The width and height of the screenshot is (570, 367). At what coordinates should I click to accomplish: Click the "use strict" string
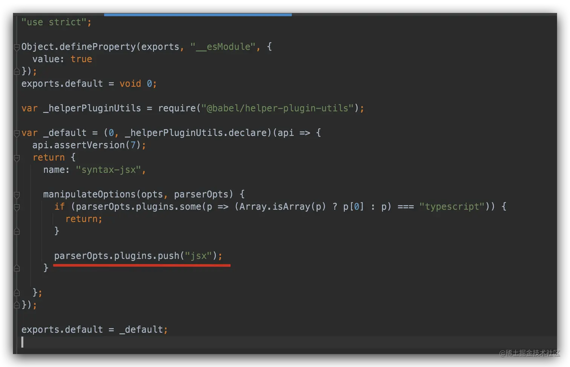[54, 22]
